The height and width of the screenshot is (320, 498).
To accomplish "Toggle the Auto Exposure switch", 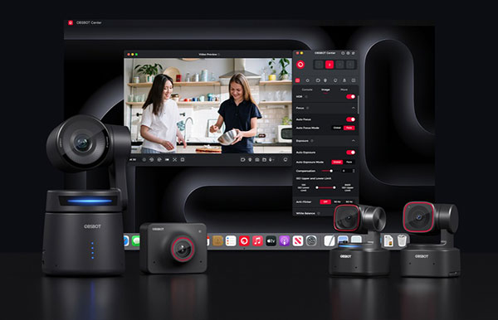I will tap(350, 153).
